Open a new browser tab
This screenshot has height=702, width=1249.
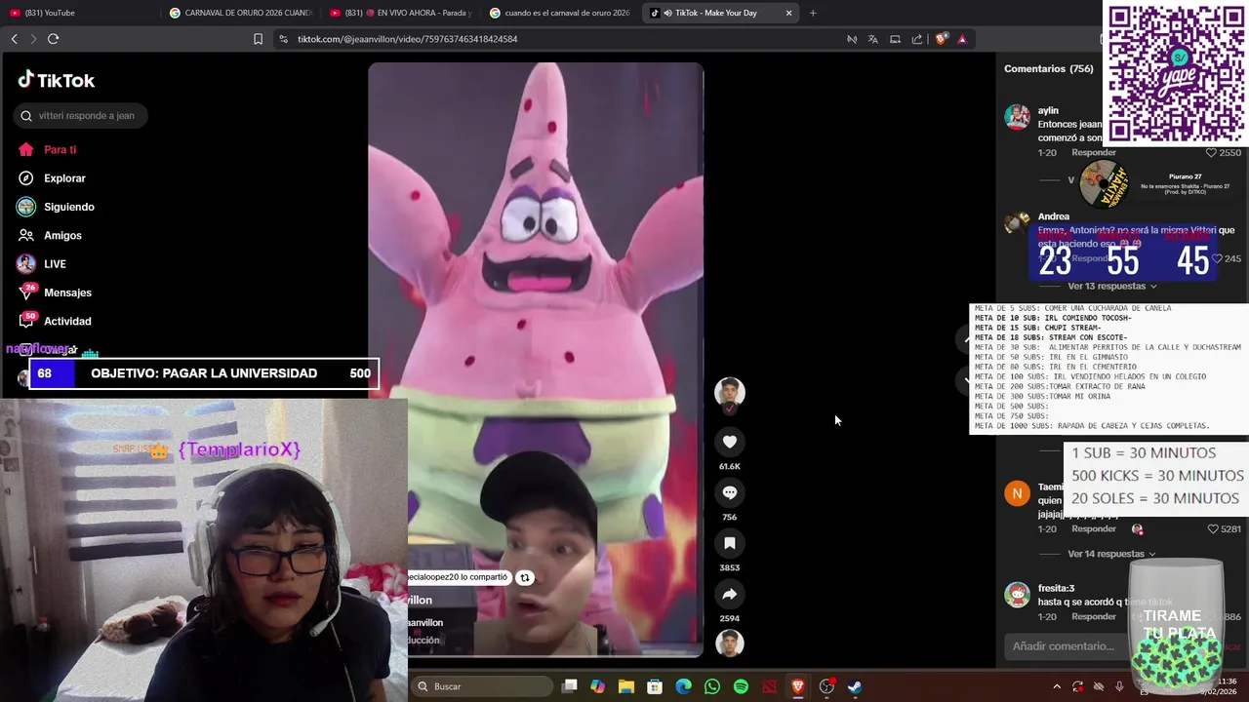[x=813, y=13]
